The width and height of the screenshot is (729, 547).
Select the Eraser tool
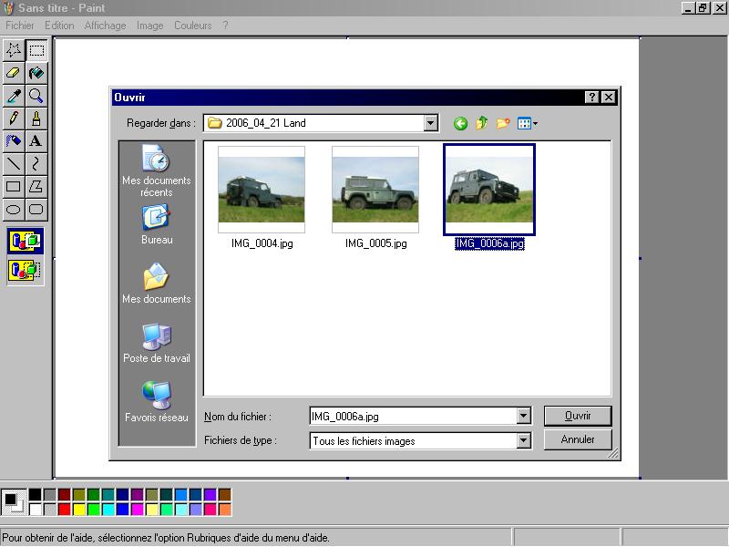[x=14, y=72]
